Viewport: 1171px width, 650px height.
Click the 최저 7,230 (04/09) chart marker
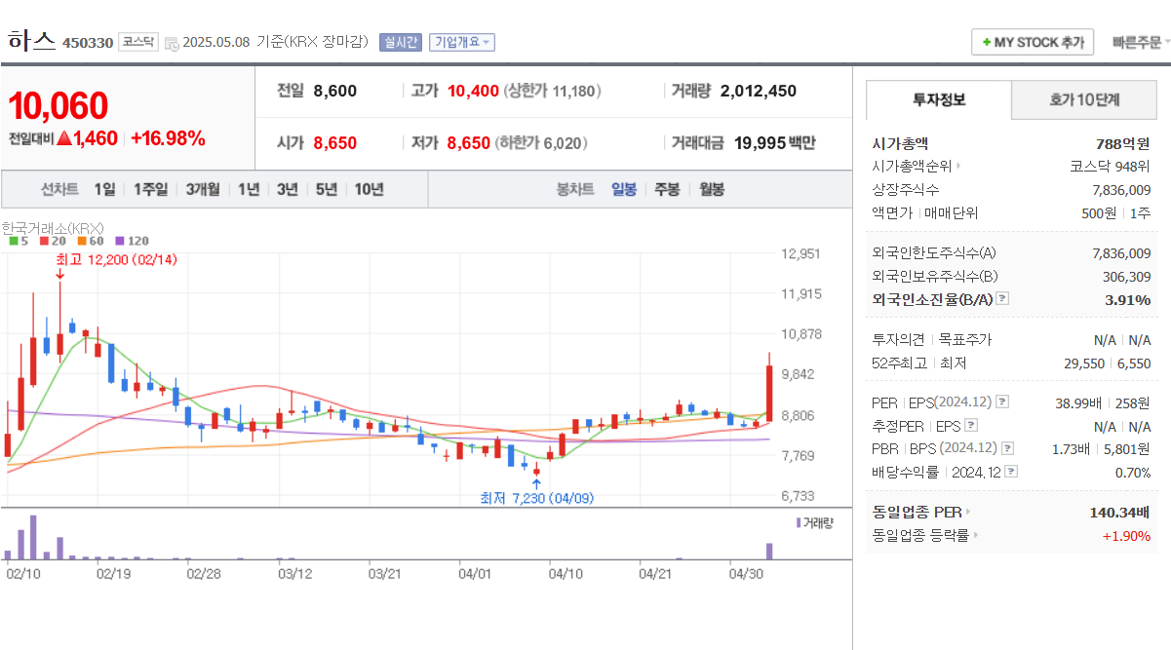click(536, 498)
